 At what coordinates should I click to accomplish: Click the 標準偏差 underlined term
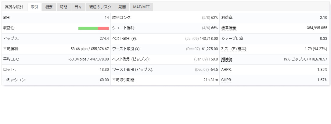pos(229,28)
